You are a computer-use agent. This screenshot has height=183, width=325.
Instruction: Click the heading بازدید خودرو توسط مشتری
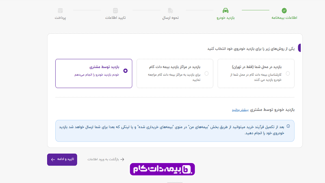tap(272, 109)
